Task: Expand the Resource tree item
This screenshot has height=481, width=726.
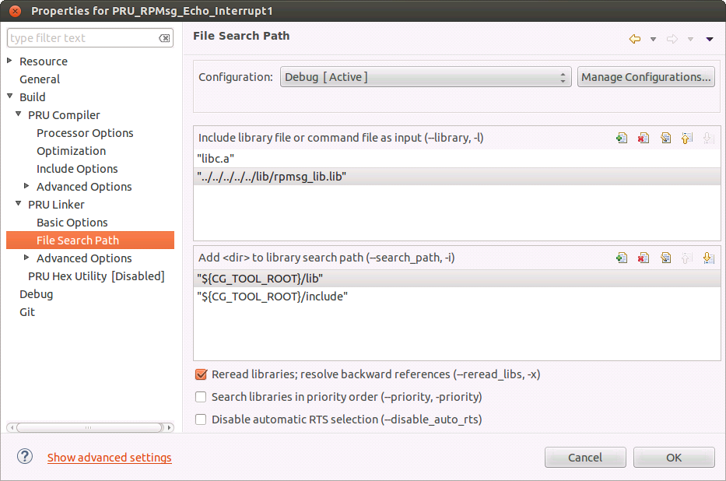Action: coord(9,61)
